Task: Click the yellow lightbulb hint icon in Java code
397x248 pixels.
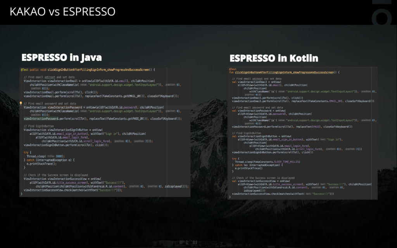Action: (x=21, y=103)
